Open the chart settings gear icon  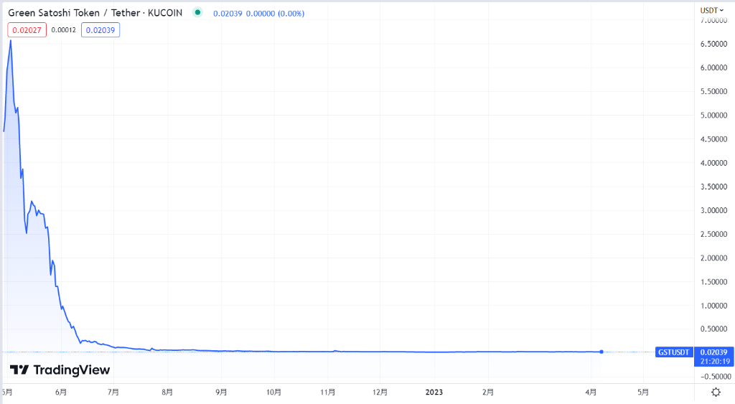tap(716, 392)
